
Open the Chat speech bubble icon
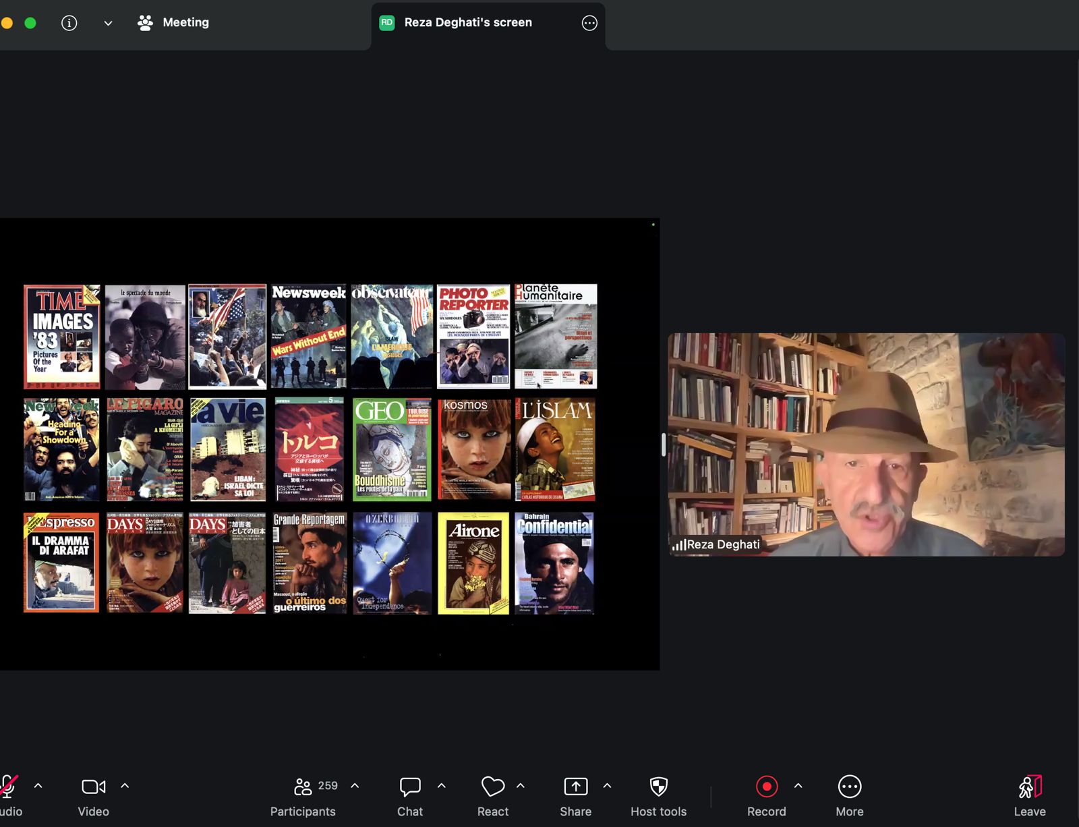[410, 787]
